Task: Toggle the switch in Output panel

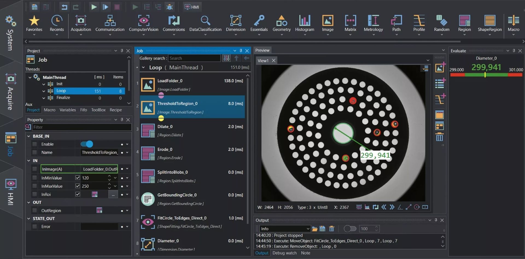Action: [x=350, y=229]
